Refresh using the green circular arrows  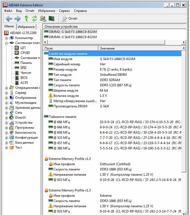(34, 19)
